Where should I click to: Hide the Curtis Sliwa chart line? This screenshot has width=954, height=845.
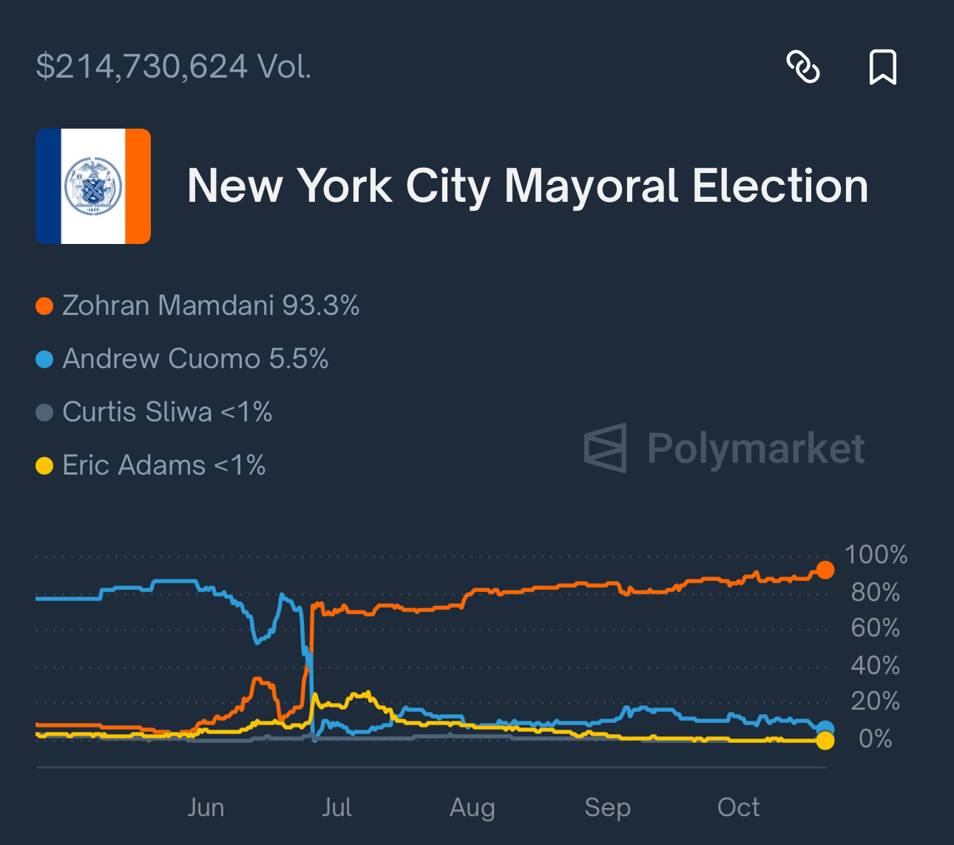pyautogui.click(x=167, y=412)
